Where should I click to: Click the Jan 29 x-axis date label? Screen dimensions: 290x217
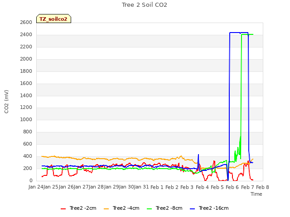tap(111, 187)
